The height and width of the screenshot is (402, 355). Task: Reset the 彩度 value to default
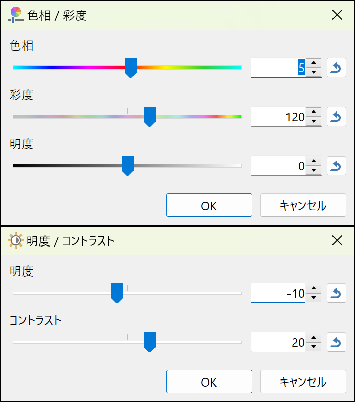click(336, 117)
